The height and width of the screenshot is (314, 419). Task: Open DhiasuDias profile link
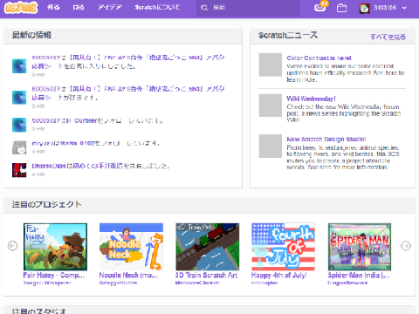coord(49,166)
